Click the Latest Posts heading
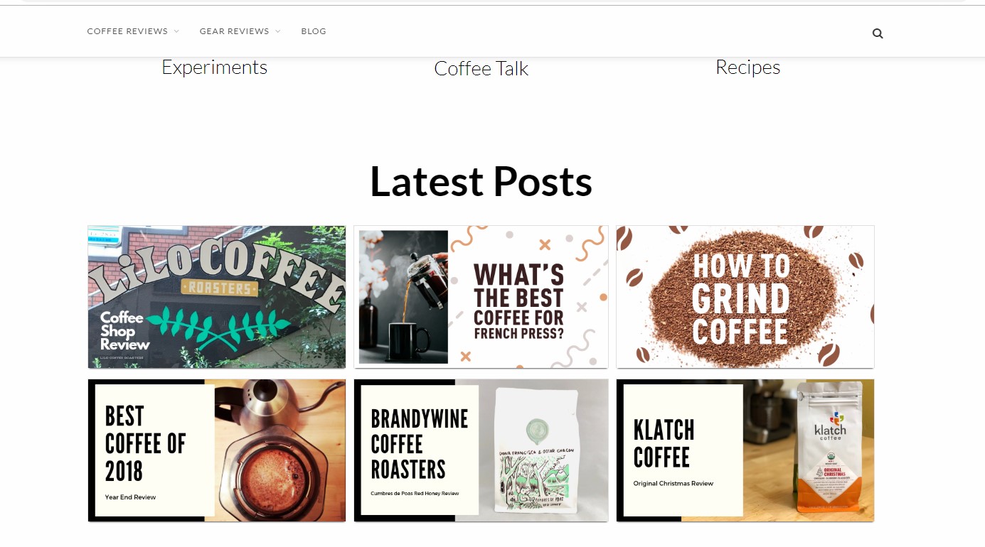The height and width of the screenshot is (547, 985). (x=481, y=181)
